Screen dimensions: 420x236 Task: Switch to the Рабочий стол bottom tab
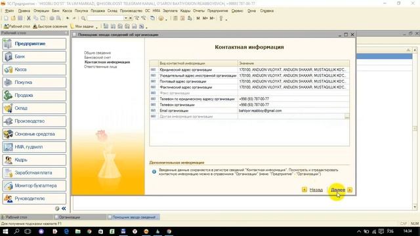coord(26,217)
